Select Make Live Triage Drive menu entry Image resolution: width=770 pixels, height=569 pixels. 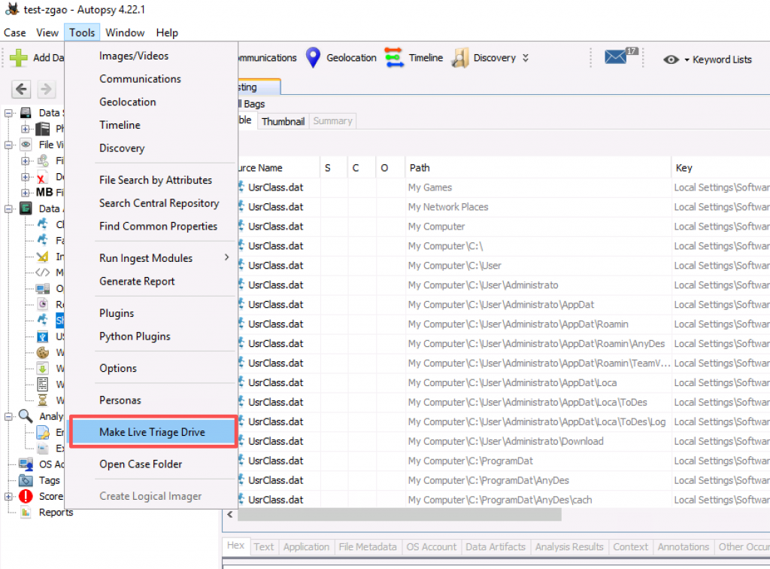tap(152, 432)
